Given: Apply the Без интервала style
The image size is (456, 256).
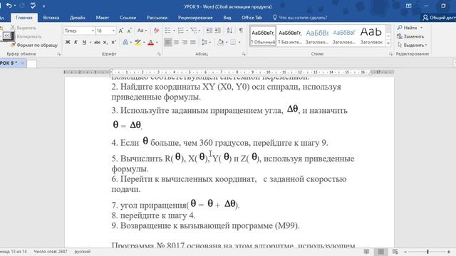Looking at the screenshot, I should [290, 36].
